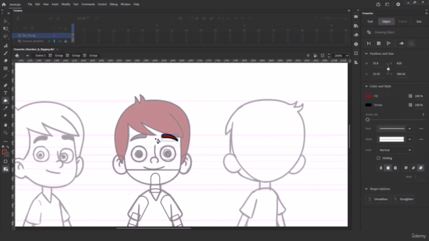Open the Align panel icon in dock

pos(356,62)
